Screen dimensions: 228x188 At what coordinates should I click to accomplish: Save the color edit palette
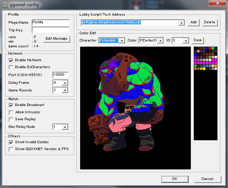click(x=198, y=40)
